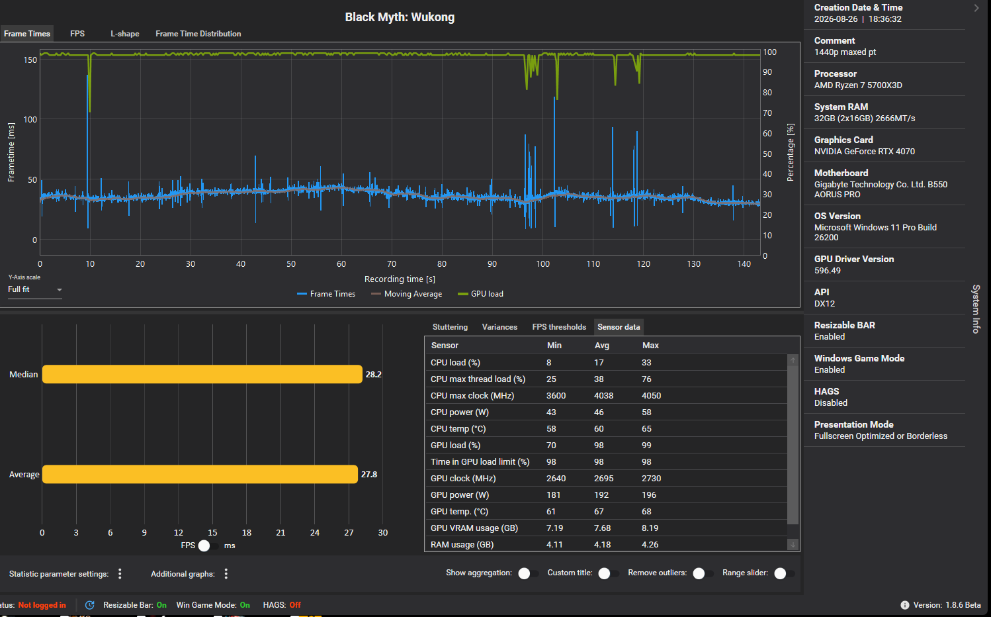This screenshot has height=617, width=991.
Task: Select the CPU max clock (MHz) row
Action: coord(606,395)
